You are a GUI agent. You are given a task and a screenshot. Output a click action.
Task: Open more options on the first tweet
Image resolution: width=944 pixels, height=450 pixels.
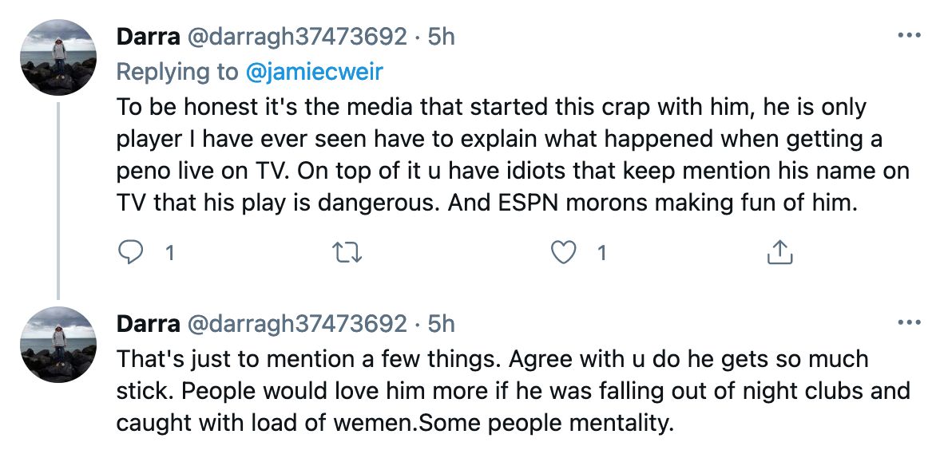tap(909, 37)
